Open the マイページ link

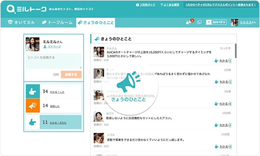[x=54, y=47]
